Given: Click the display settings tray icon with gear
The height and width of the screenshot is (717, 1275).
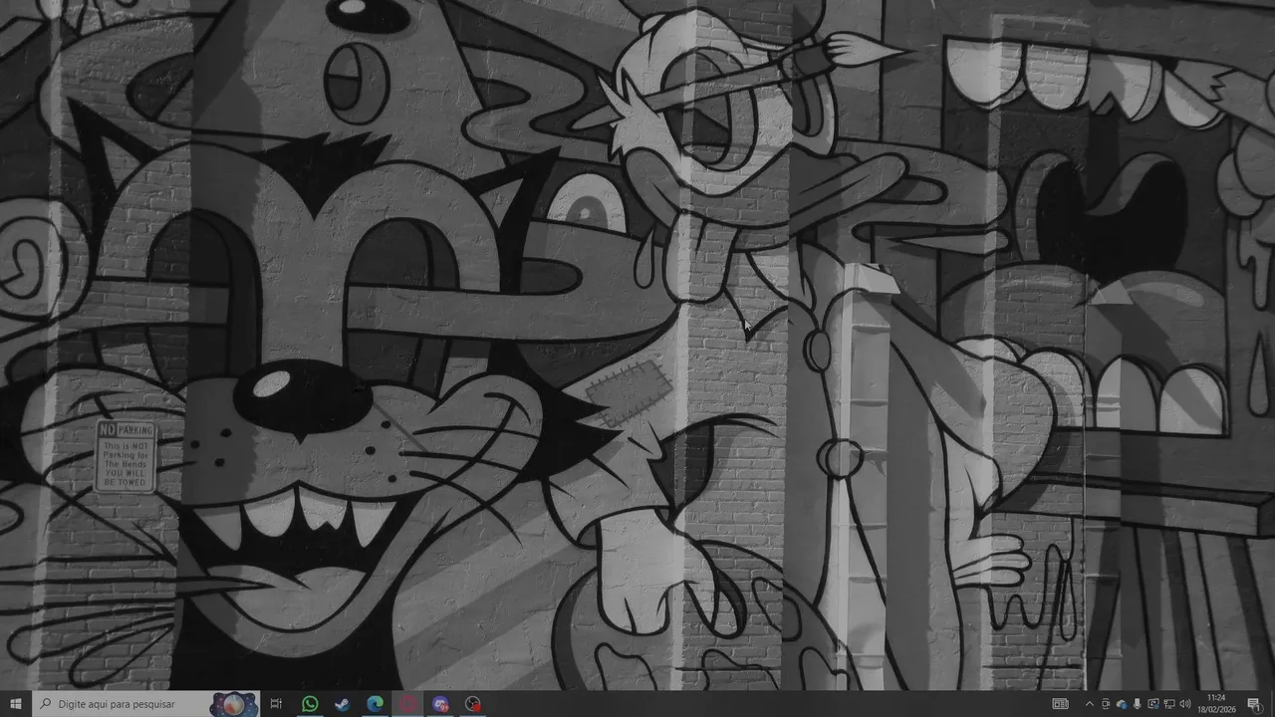Looking at the screenshot, I should point(1153,704).
